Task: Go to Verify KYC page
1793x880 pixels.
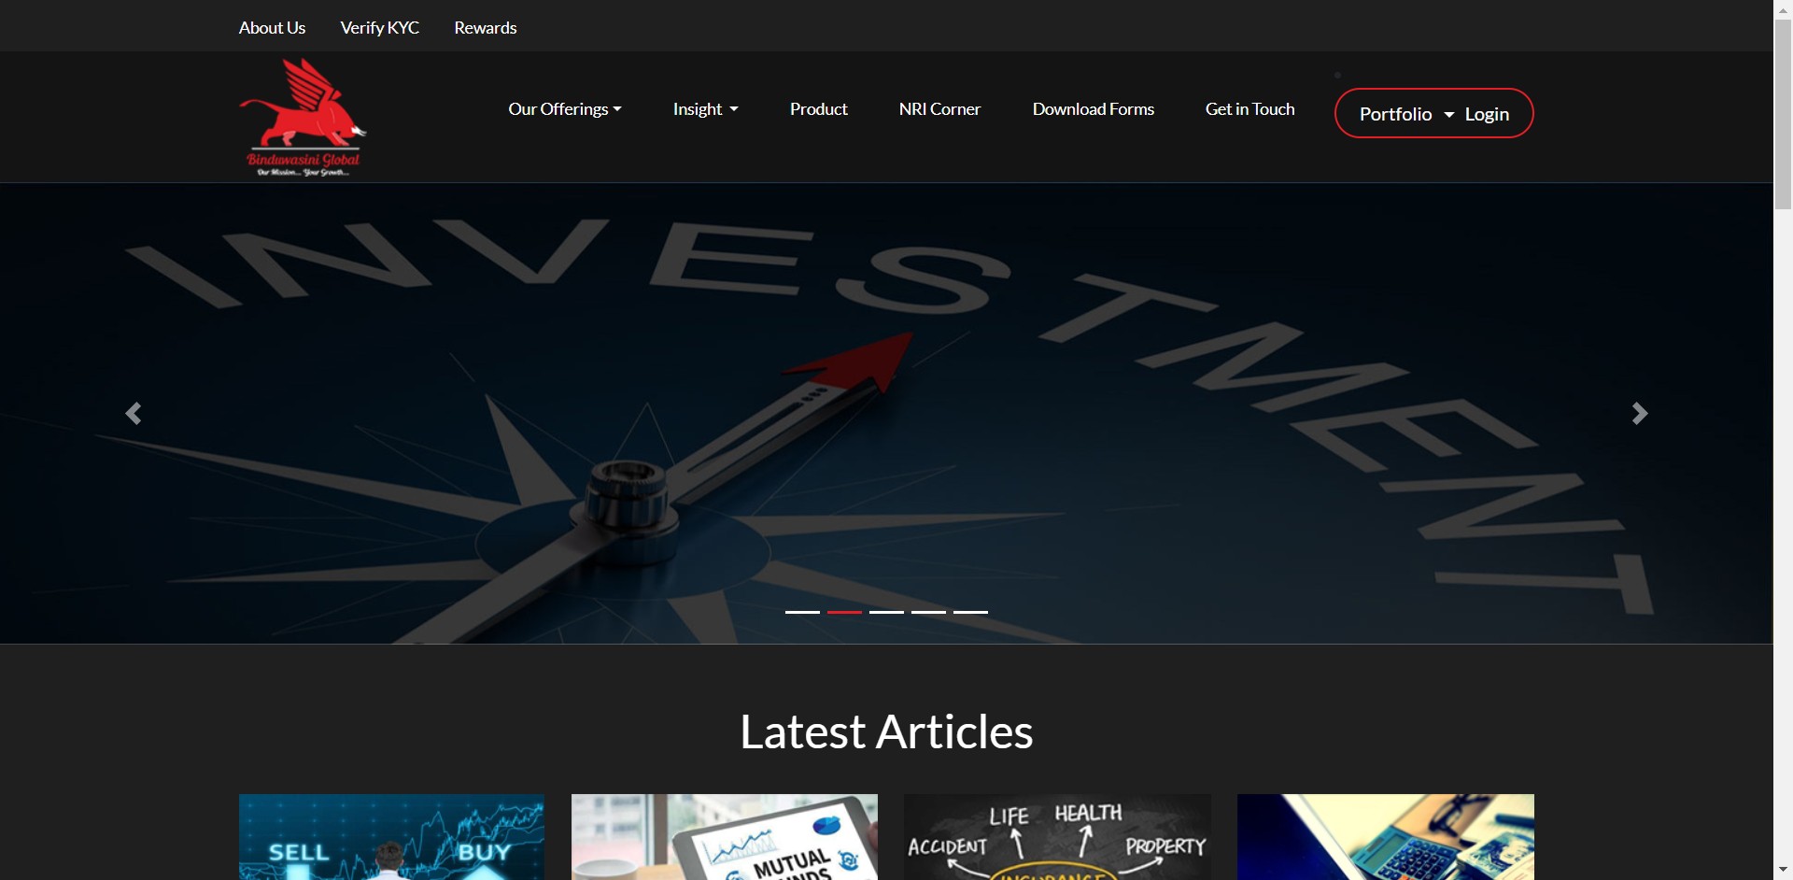Action: coord(379,28)
